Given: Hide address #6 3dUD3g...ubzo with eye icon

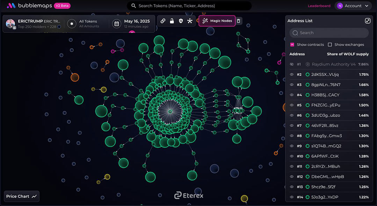Looking at the screenshot, I should point(292,115).
